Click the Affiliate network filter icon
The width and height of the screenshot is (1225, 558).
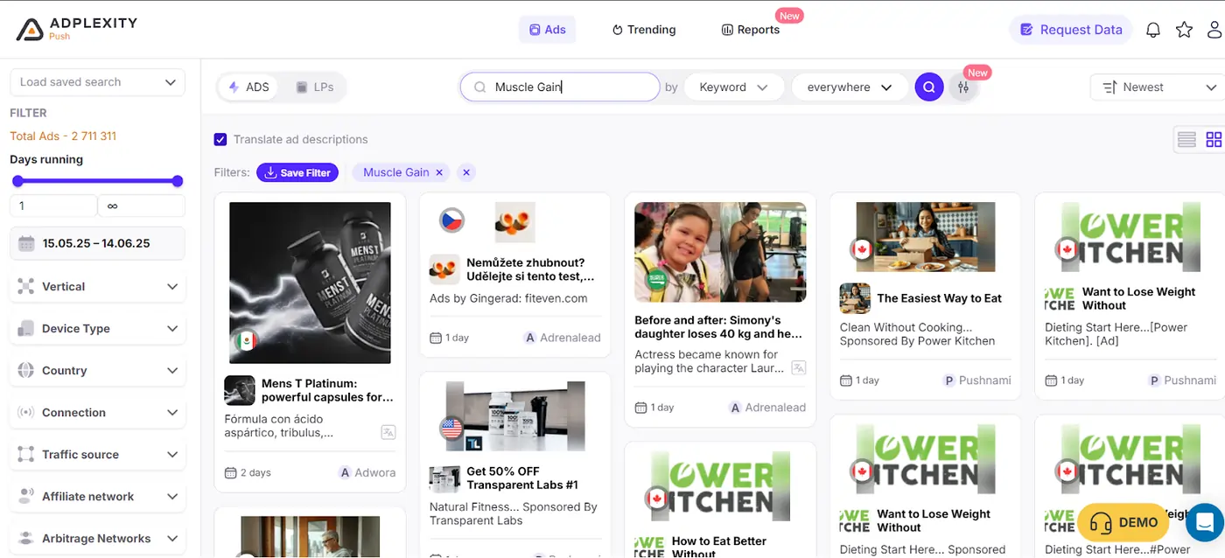point(26,496)
